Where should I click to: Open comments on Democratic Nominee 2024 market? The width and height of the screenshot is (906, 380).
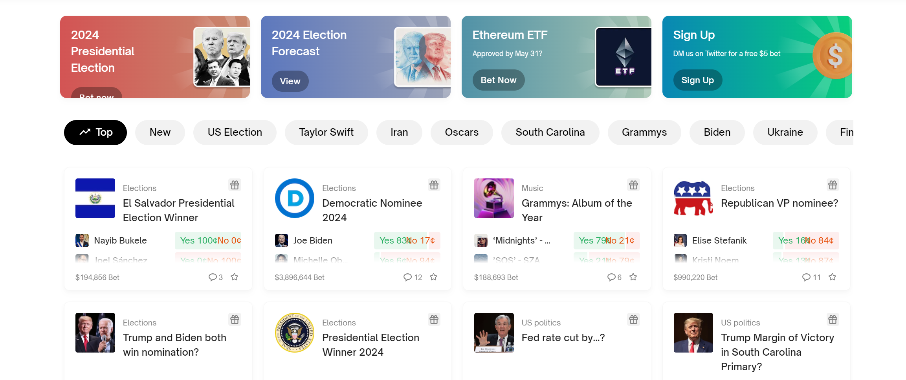tap(412, 277)
